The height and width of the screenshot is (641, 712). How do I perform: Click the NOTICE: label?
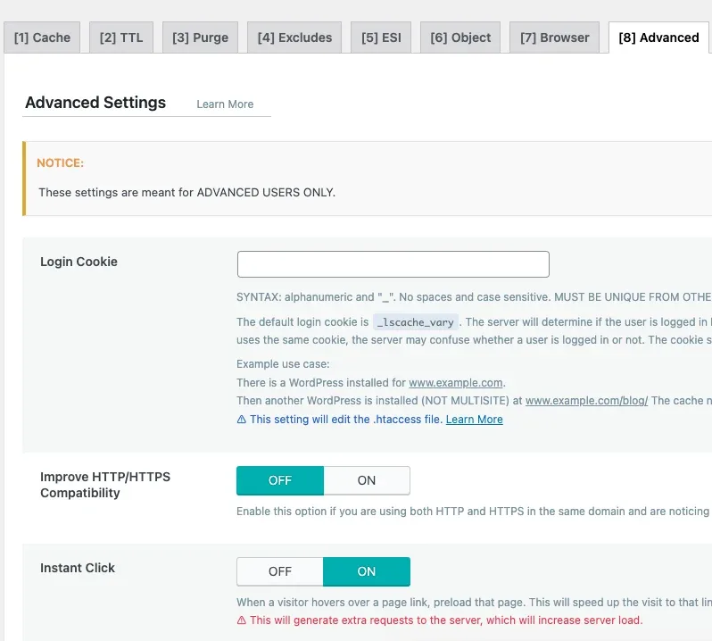(61, 163)
